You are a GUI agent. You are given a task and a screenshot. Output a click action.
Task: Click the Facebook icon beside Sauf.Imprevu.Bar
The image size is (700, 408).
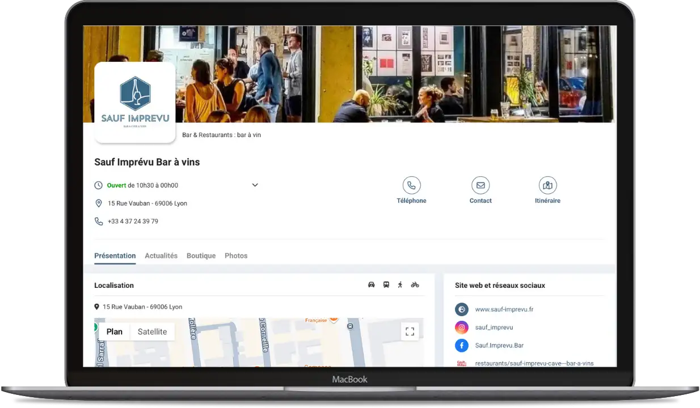point(461,345)
